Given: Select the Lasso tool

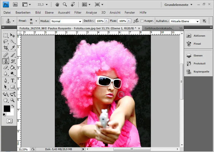Looking at the screenshot, I should [5, 41].
